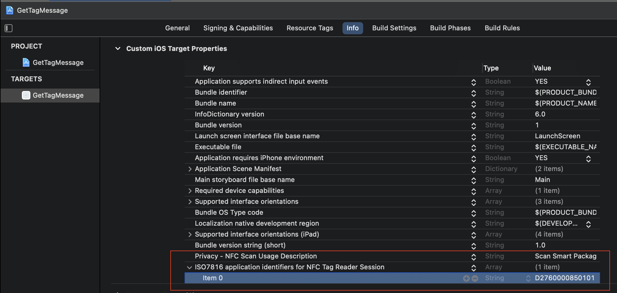Open key stepper for Bundle OS Type code
This screenshot has width=617, height=293.
(473, 213)
